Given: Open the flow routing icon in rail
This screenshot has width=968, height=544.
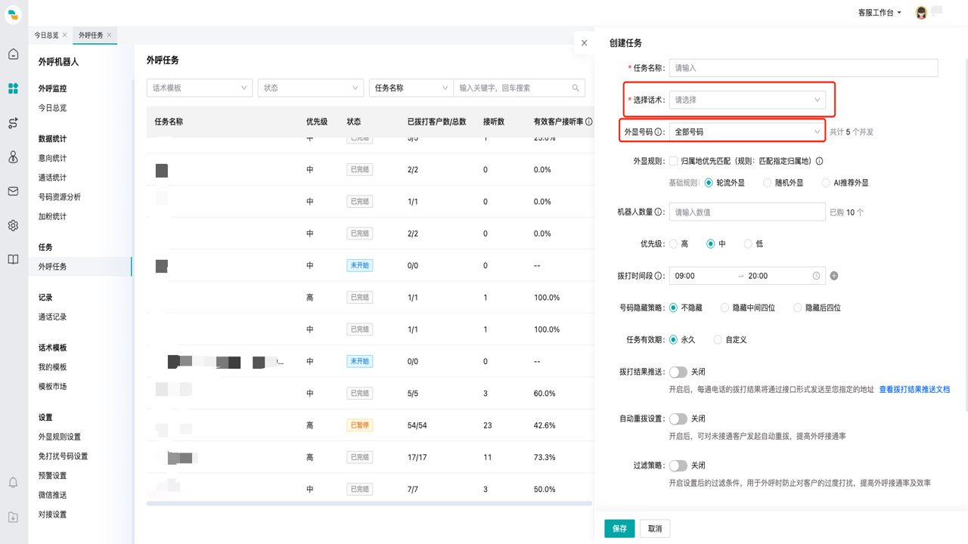Looking at the screenshot, I should click(x=13, y=123).
